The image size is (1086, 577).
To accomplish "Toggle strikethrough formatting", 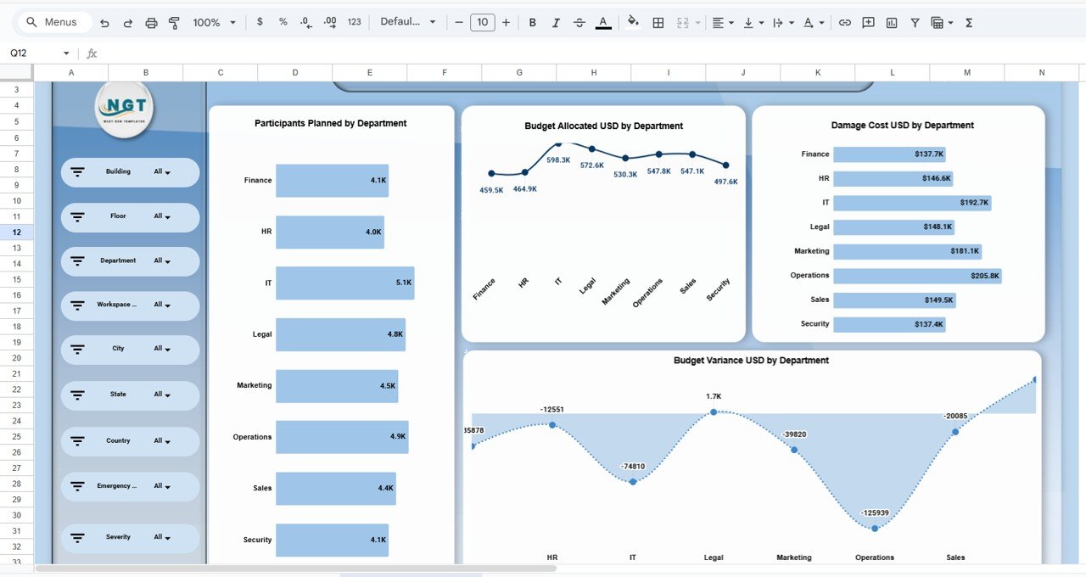I will [579, 22].
